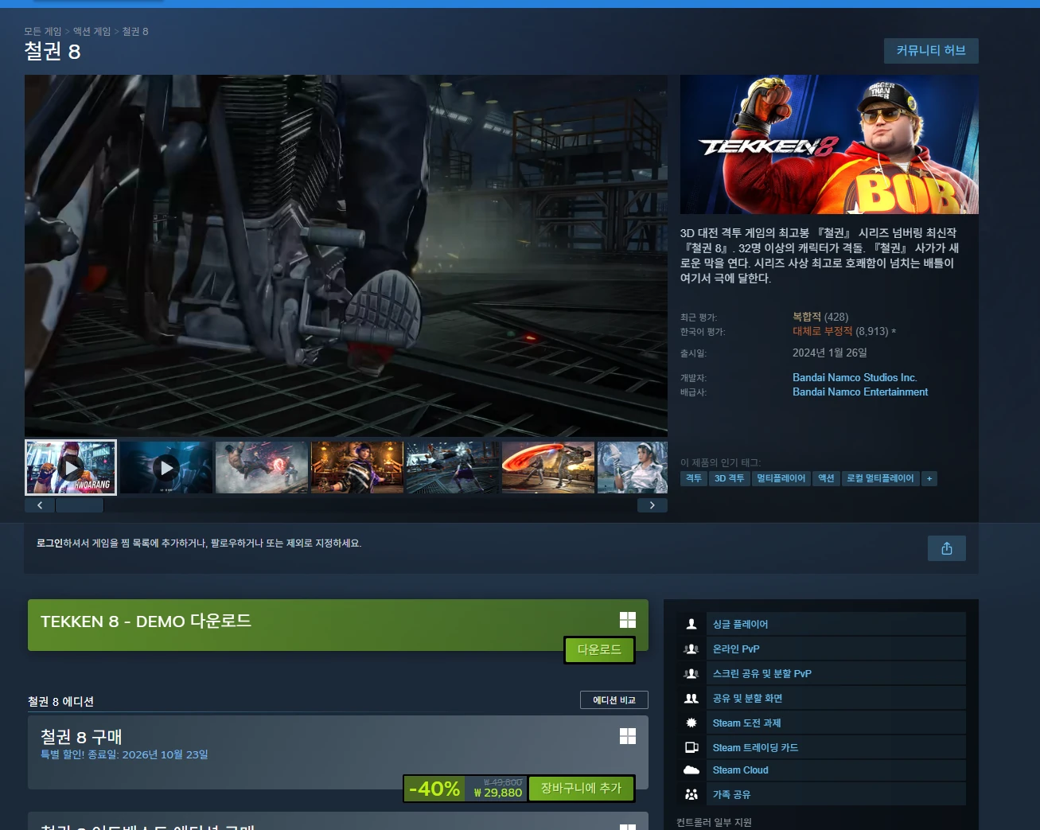This screenshot has width=1040, height=830.
Task: Click the 스크린 공유 및 분할 PvP icon
Action: 691,673
